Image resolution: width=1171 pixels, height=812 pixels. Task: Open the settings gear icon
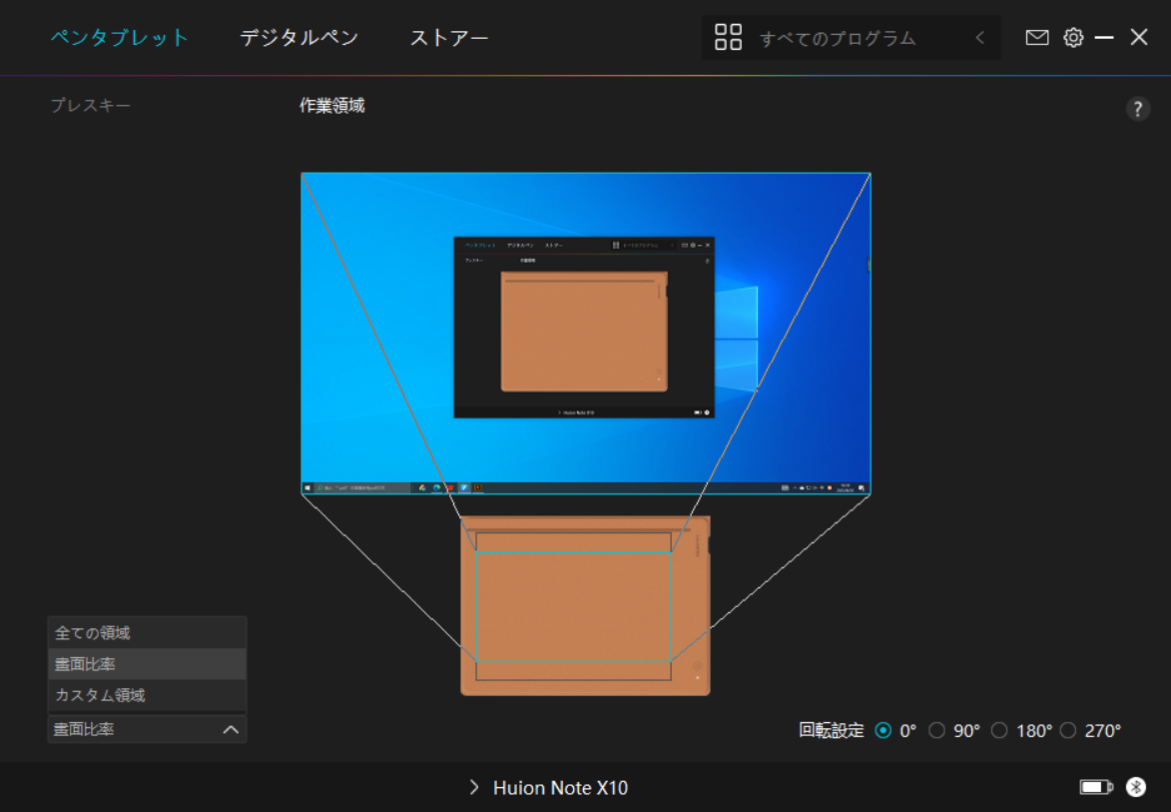coord(1072,37)
